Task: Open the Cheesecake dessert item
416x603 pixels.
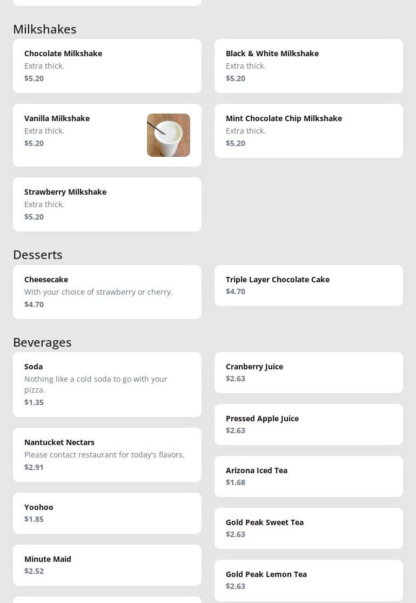Action: coord(107,292)
